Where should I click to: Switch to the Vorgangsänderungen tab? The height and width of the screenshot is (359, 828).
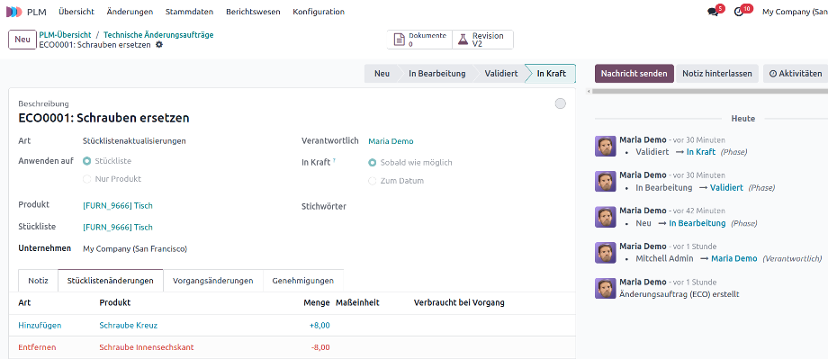tap(212, 281)
